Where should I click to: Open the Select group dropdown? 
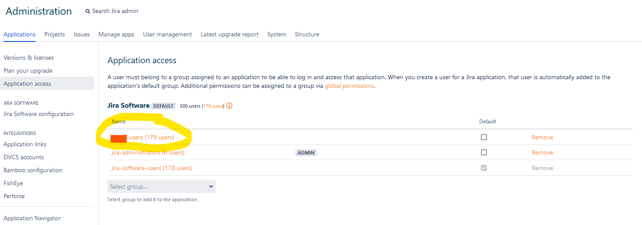162,186
